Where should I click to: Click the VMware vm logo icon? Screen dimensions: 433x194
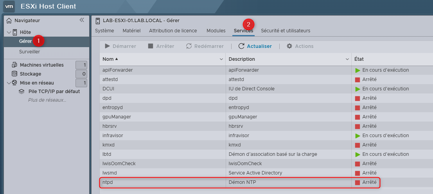click(x=10, y=6)
